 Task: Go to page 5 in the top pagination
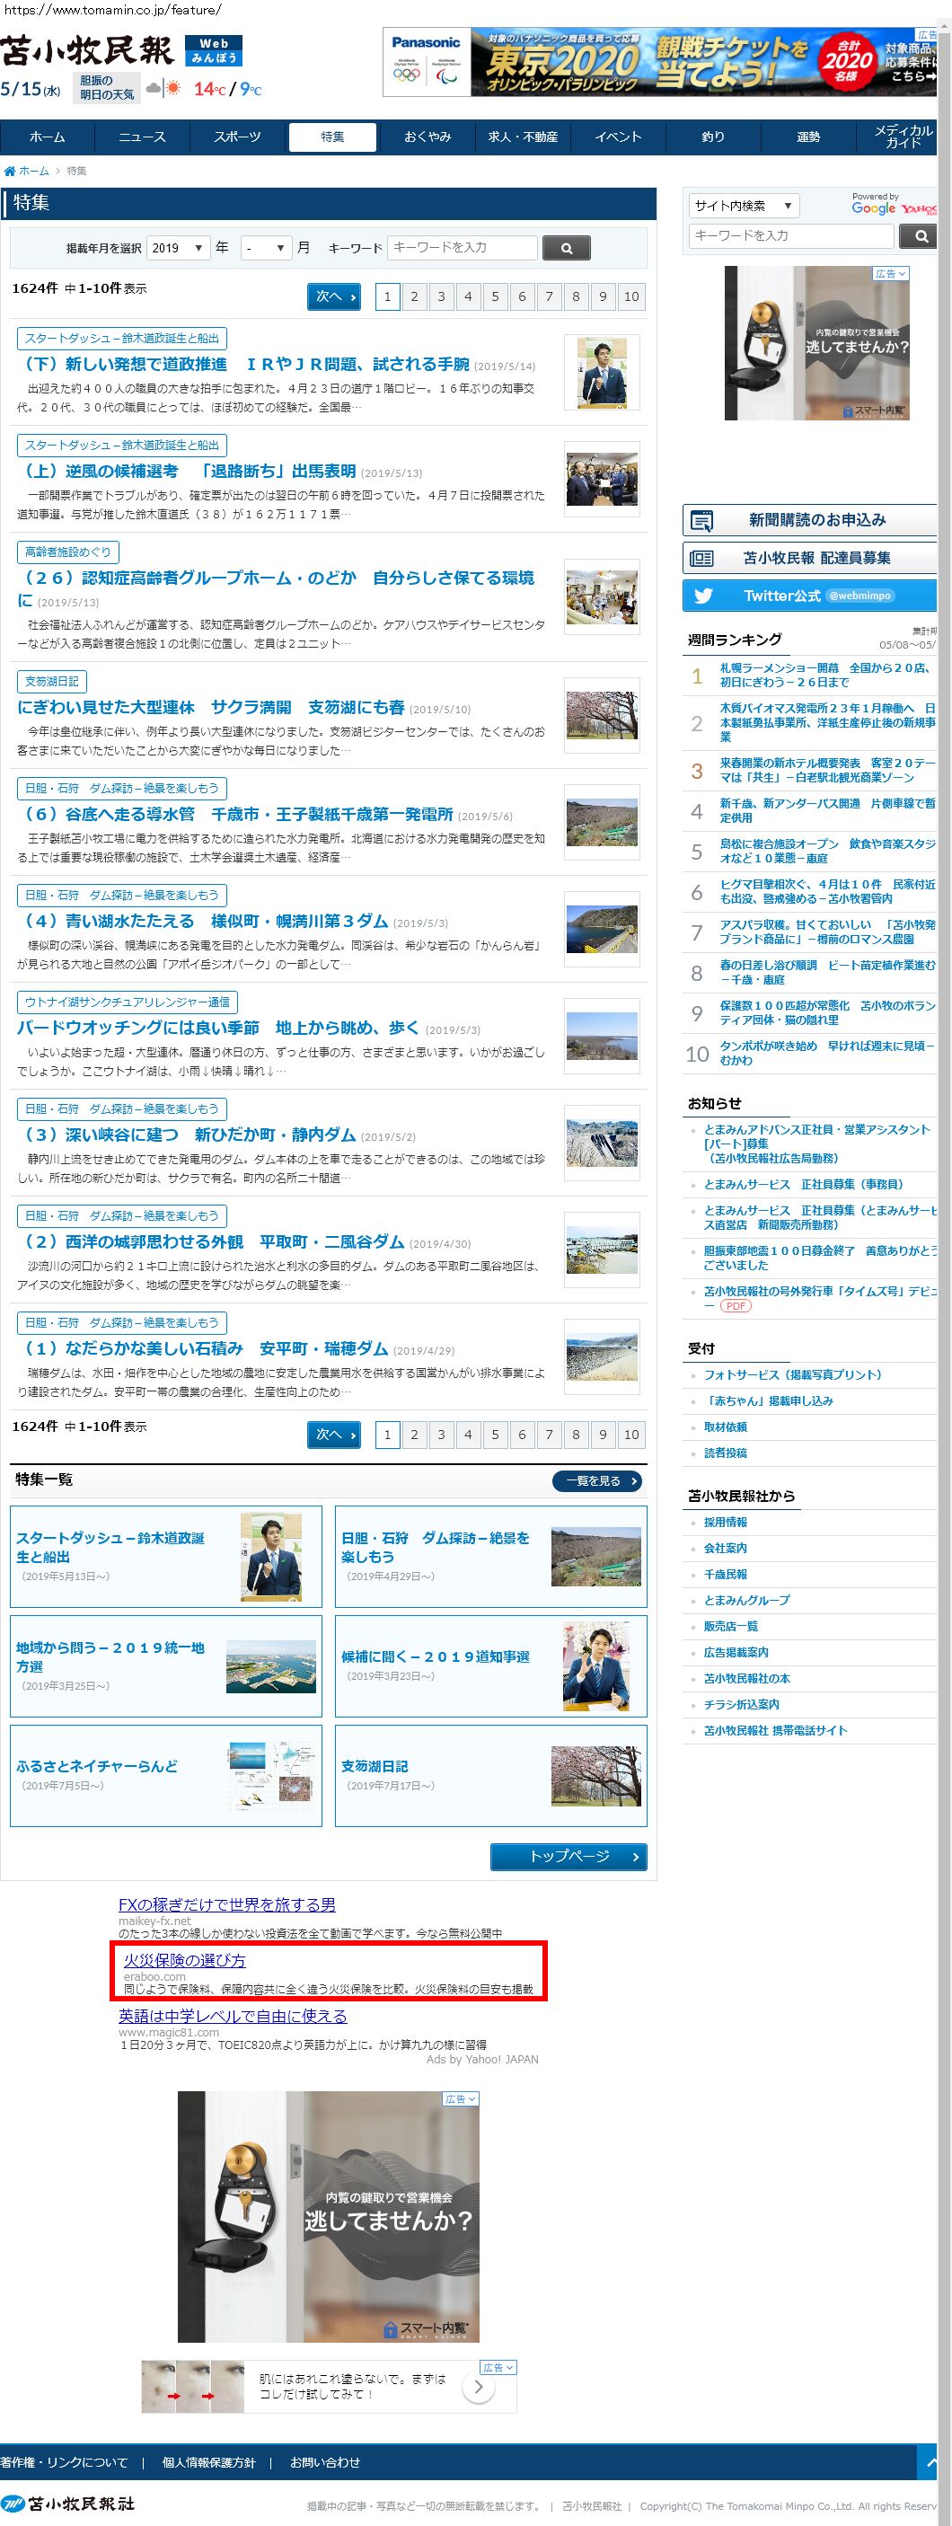(x=495, y=297)
